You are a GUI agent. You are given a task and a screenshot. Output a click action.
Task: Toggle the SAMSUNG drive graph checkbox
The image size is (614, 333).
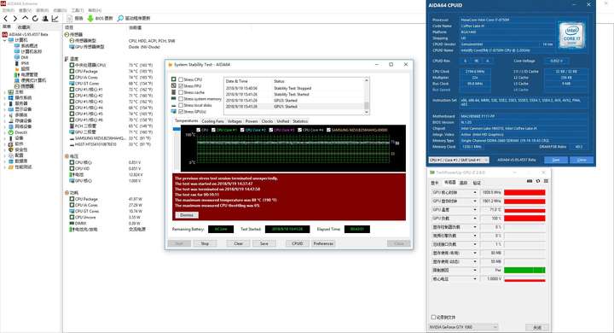coord(328,130)
